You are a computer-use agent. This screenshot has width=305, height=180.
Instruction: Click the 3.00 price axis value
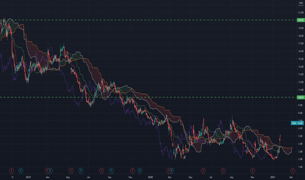(301, 152)
